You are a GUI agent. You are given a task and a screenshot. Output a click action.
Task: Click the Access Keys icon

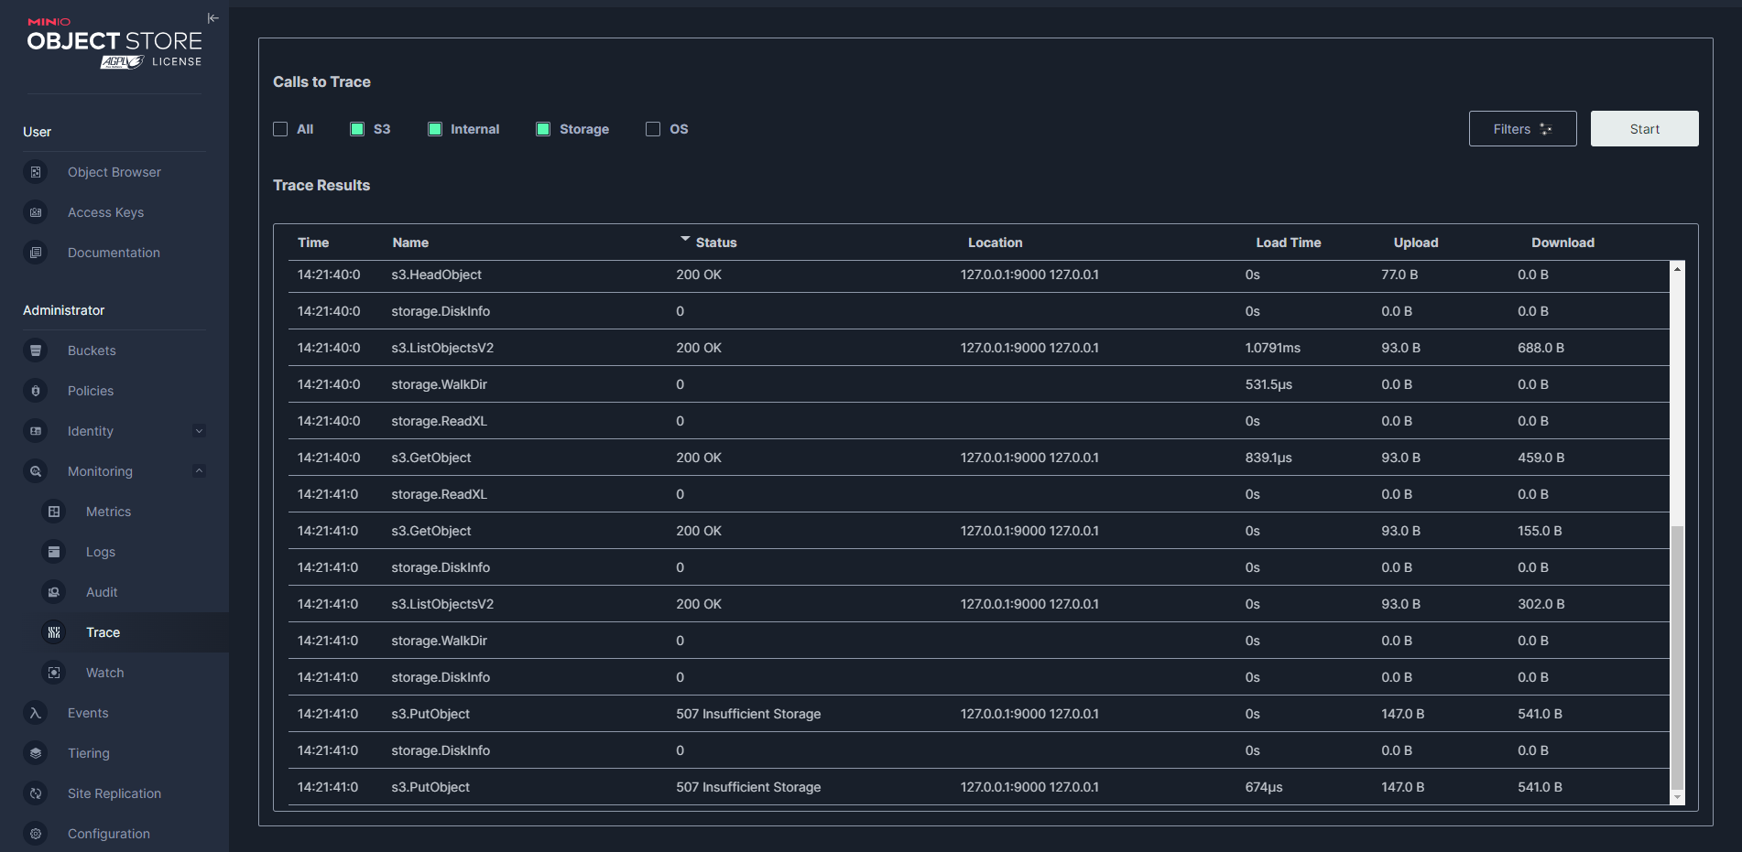(36, 212)
